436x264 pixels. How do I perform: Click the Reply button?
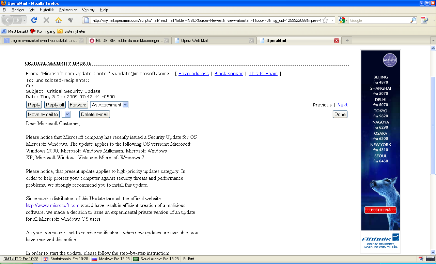point(34,105)
